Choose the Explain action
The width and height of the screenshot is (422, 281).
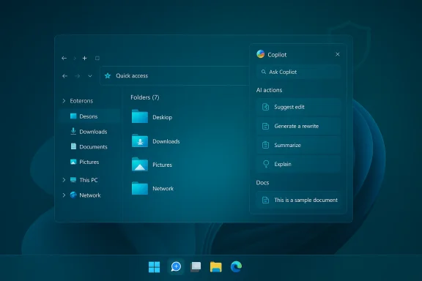tap(298, 164)
